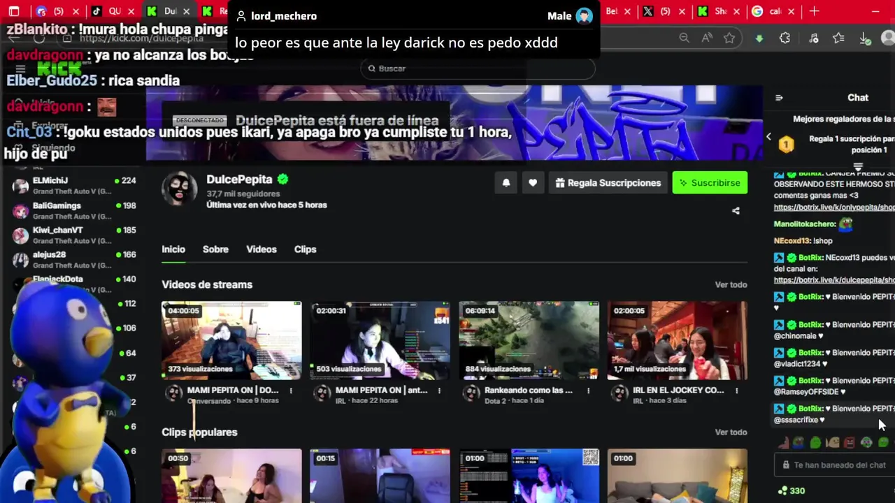Click the banned chat input field
This screenshot has width=895, height=503.
(x=834, y=465)
